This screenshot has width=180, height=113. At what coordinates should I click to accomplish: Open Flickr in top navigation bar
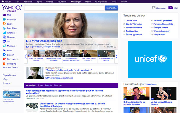[x=114, y=2]
